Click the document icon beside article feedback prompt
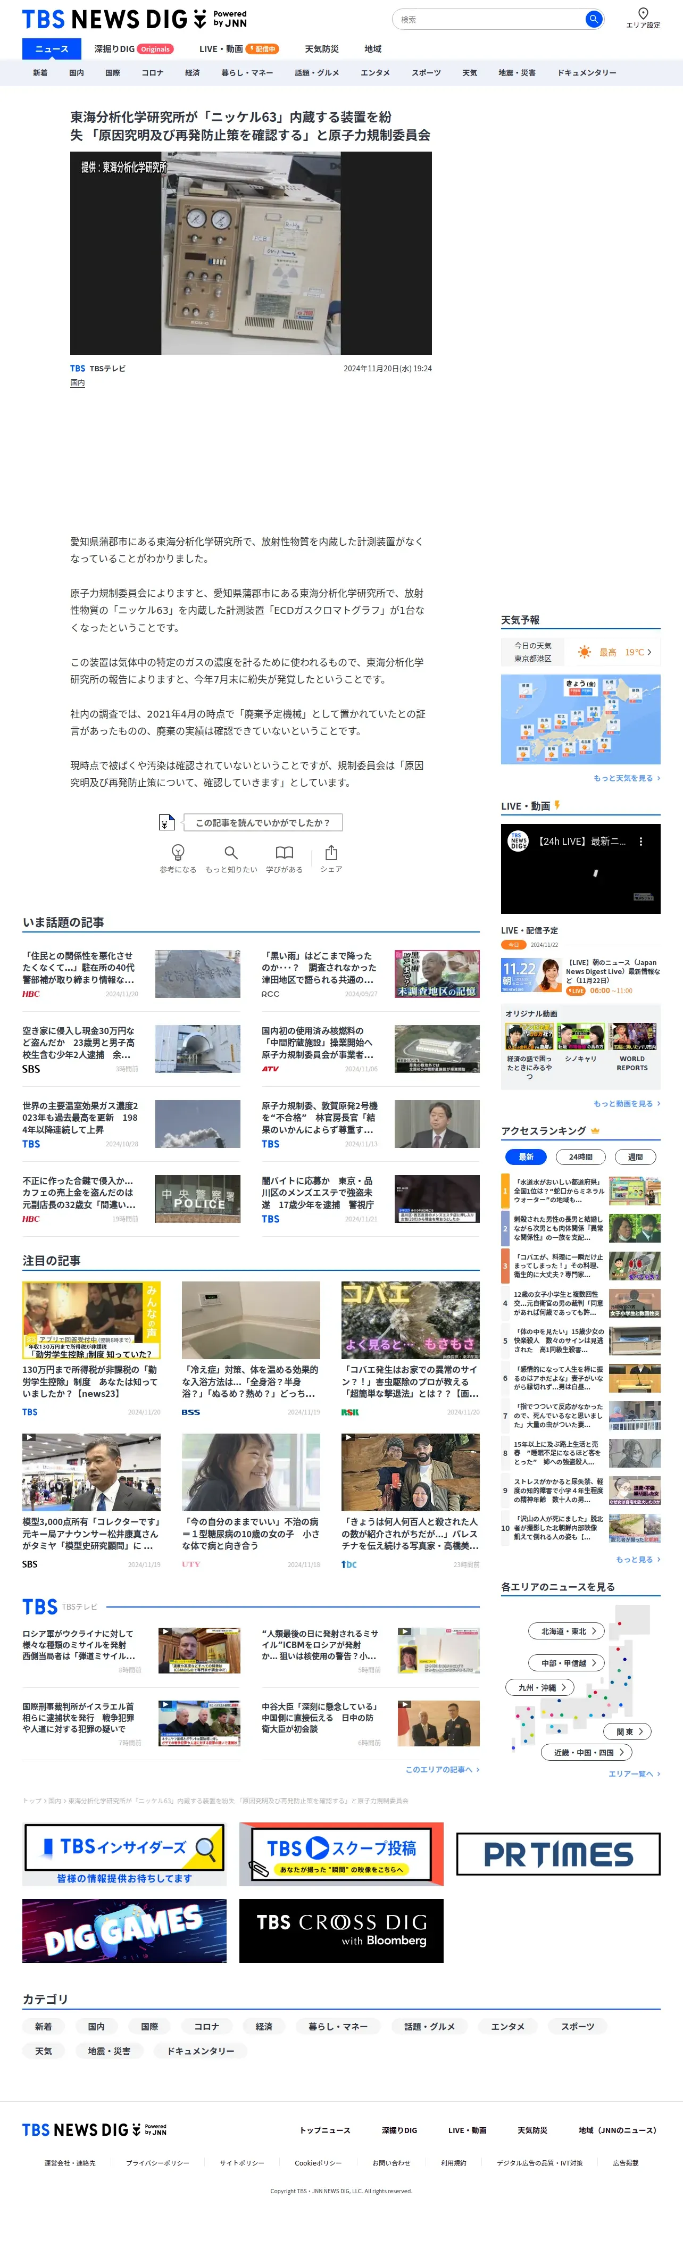Screen dimensions: 683x2265 pyautogui.click(x=166, y=822)
